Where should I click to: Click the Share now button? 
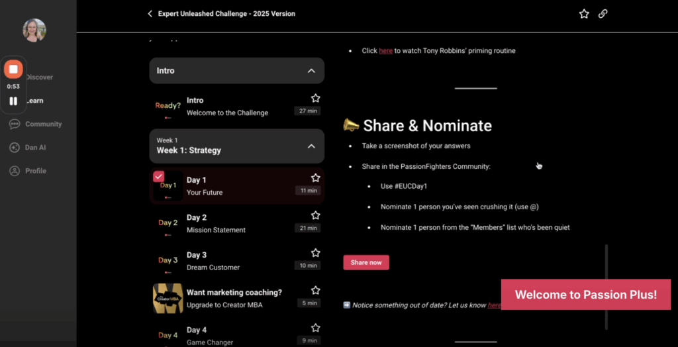[366, 263]
